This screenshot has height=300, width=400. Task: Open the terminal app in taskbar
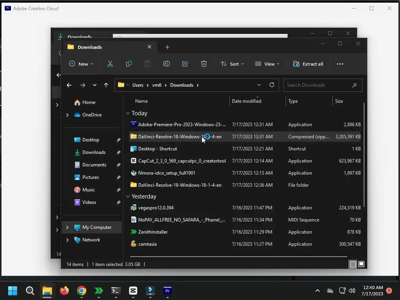tap(116, 291)
